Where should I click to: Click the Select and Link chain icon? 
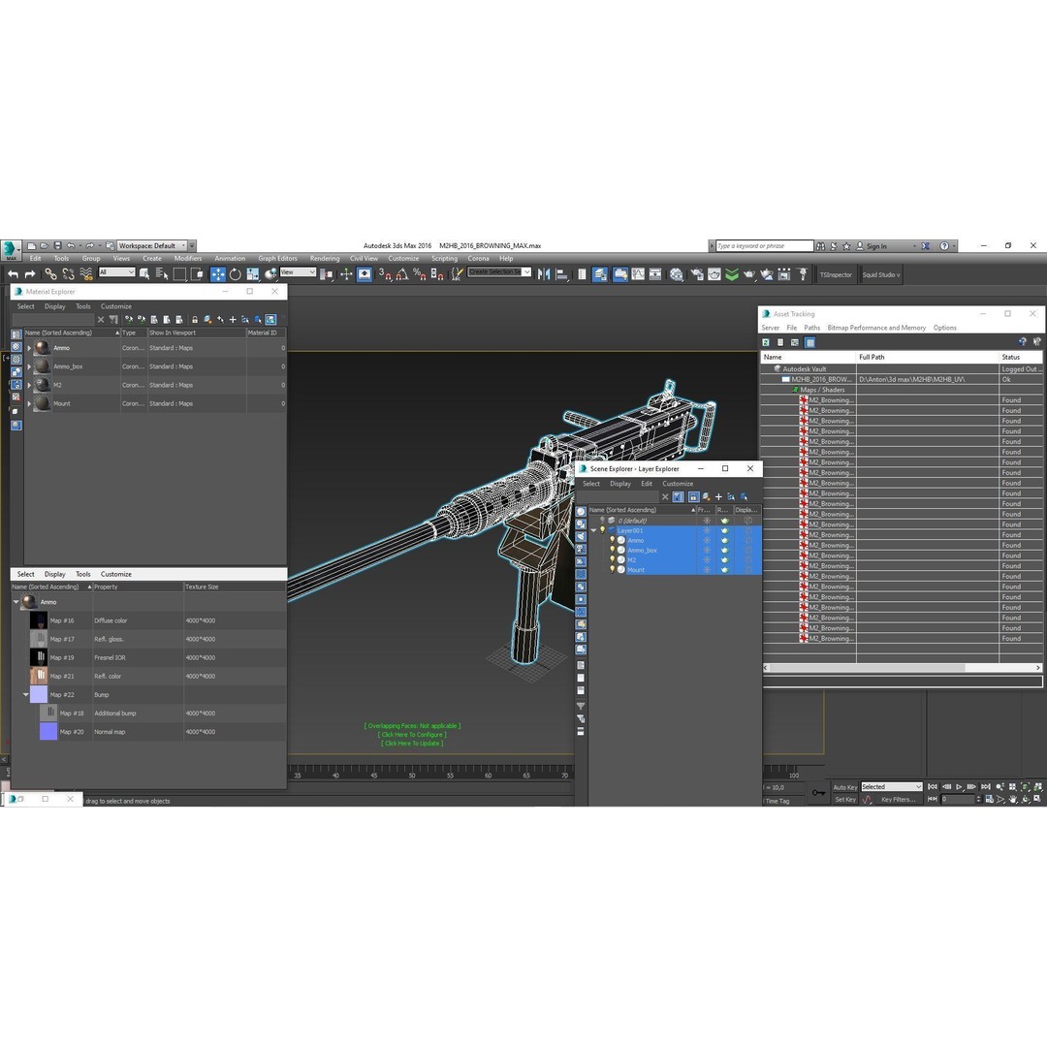50,274
